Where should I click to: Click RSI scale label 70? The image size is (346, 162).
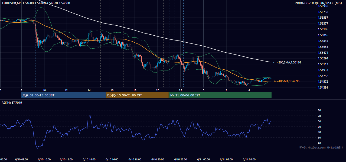pyautogui.click(x=319, y=116)
